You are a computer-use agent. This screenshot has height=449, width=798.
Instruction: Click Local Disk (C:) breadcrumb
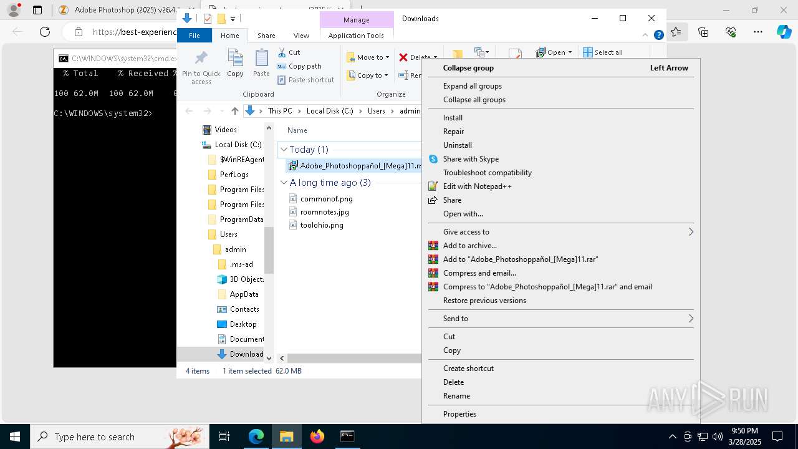pyautogui.click(x=330, y=111)
